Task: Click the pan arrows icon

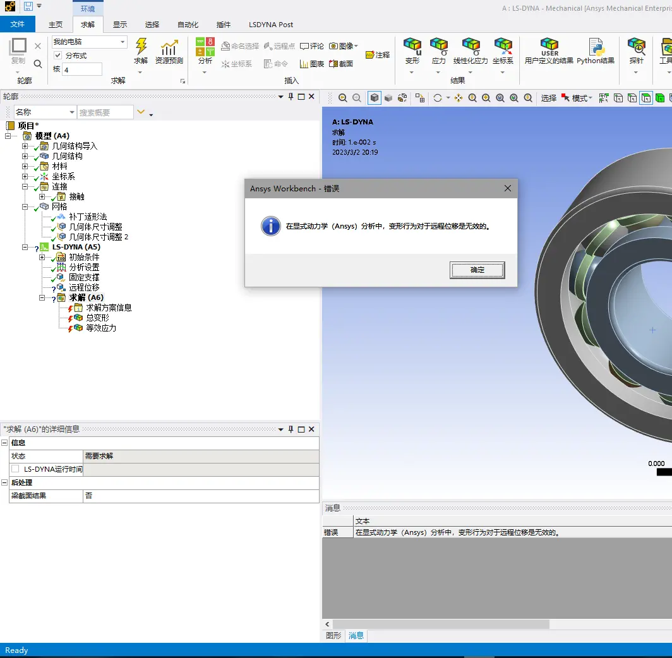Action: coord(458,98)
